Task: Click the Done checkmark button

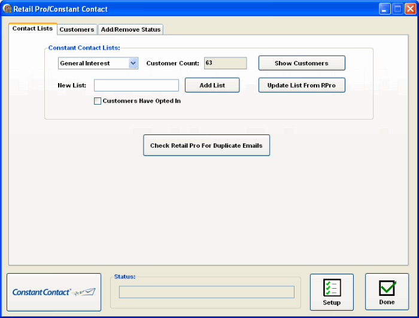Action: (387, 292)
